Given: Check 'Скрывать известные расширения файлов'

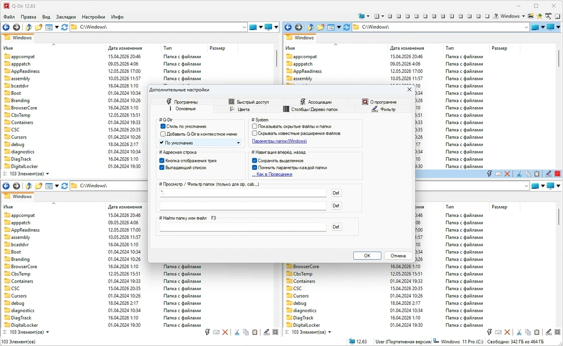Looking at the screenshot, I should 255,133.
